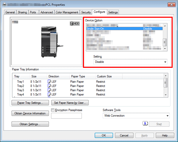
Task: Click the Encryption Passphrase text field
Action: 66,116
